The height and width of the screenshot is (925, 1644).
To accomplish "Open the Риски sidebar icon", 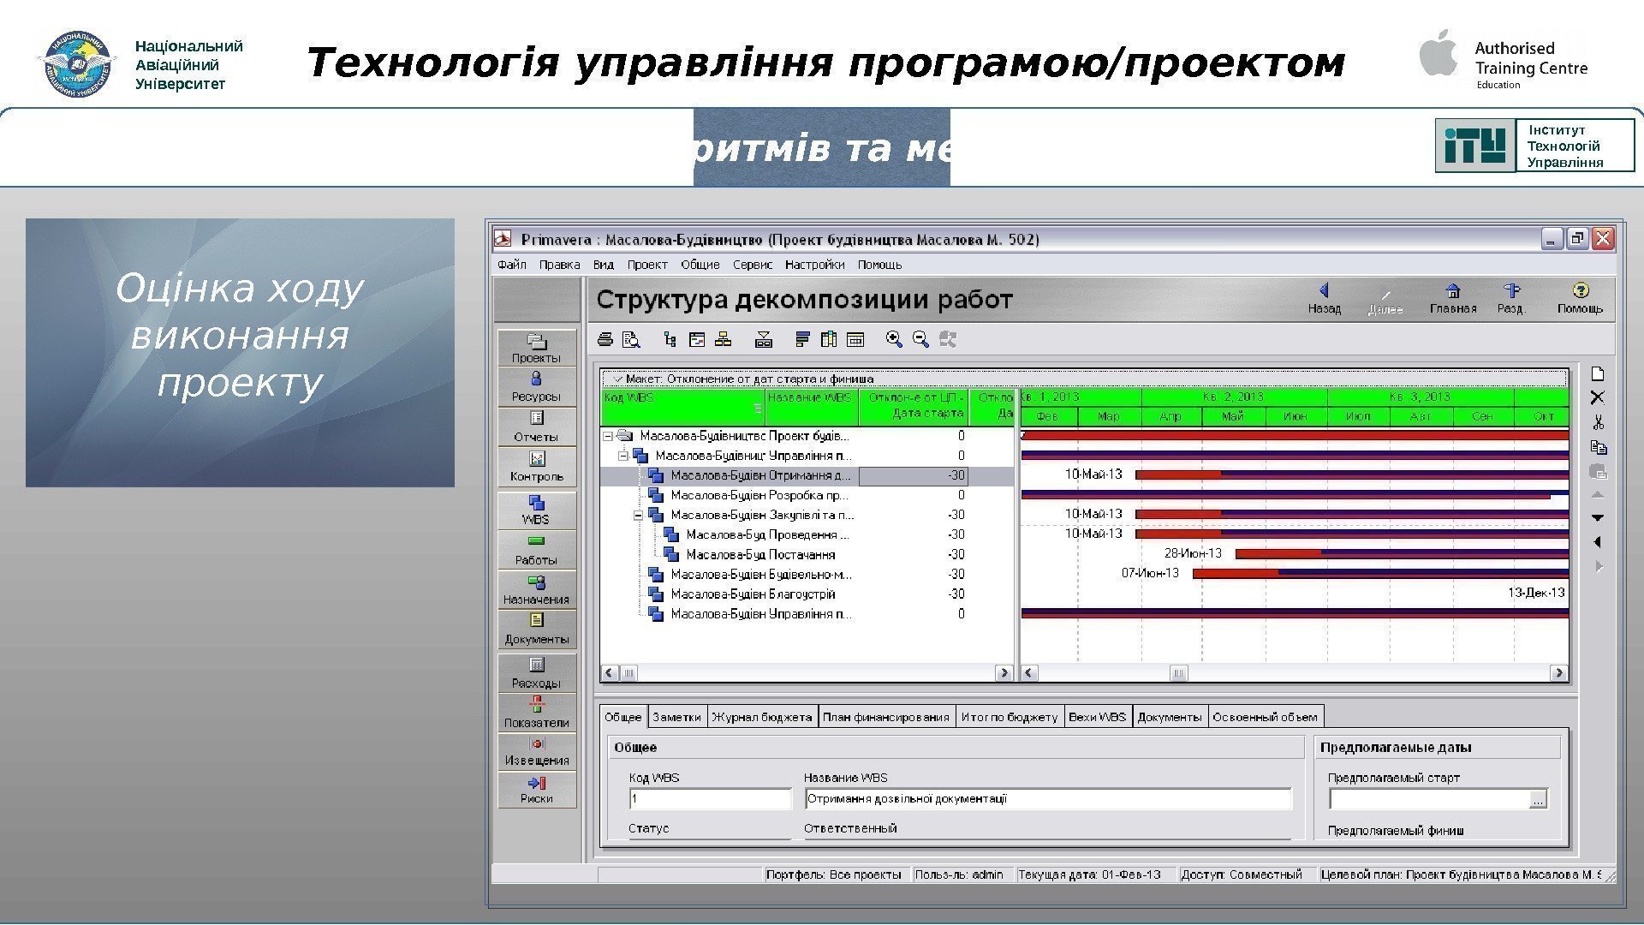I will pos(537,789).
